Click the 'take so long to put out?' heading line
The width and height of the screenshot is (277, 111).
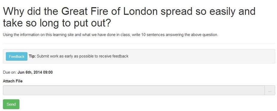[57, 23]
